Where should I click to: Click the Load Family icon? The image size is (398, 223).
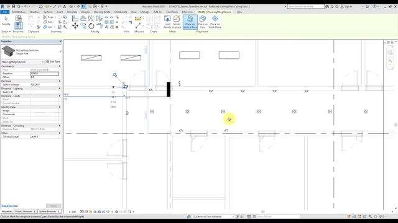click(x=167, y=22)
